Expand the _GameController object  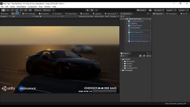pos(127,21)
